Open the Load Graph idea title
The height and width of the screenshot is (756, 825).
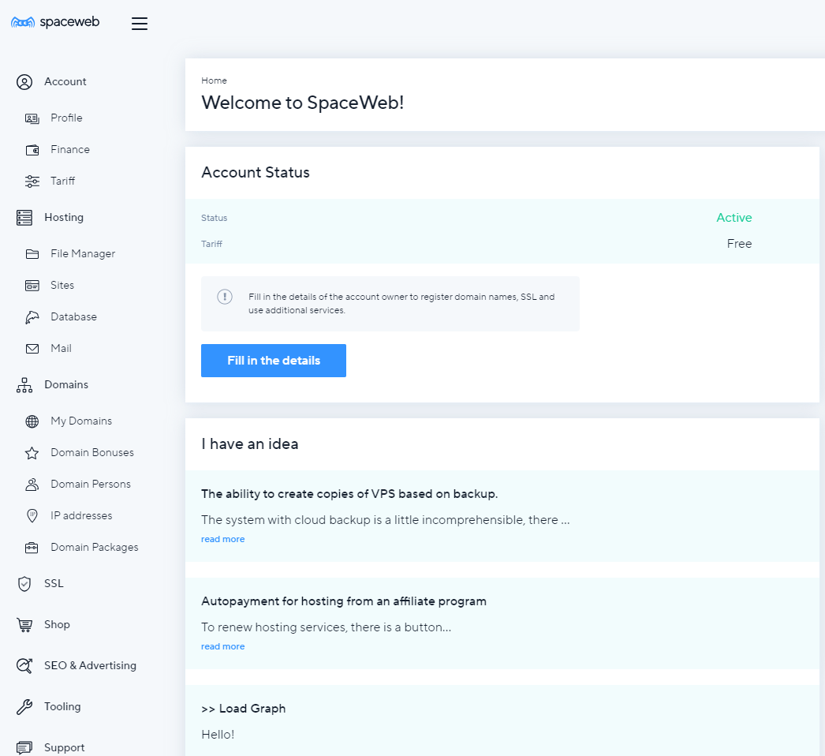[x=244, y=709]
